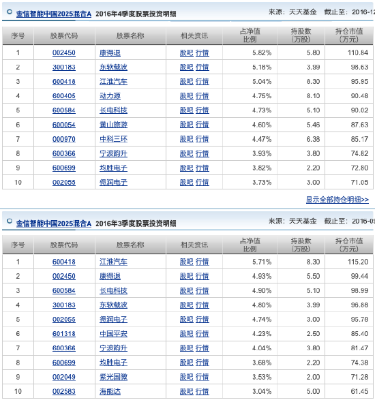Open 宁波韵升 stock name in Q4 table
The height and width of the screenshot is (400, 375).
pyautogui.click(x=113, y=153)
